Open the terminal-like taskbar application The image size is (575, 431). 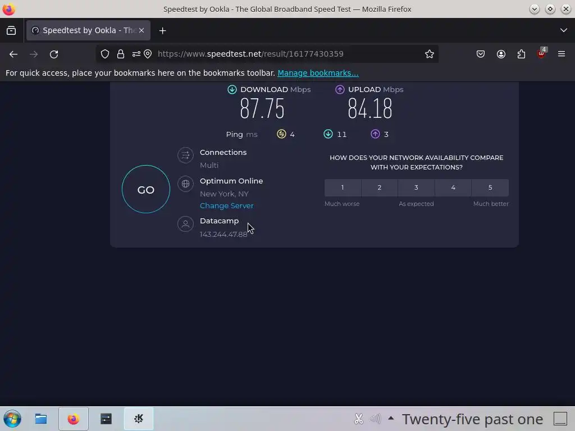[106, 419]
